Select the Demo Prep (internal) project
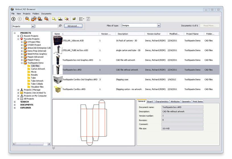 (37, 51)
